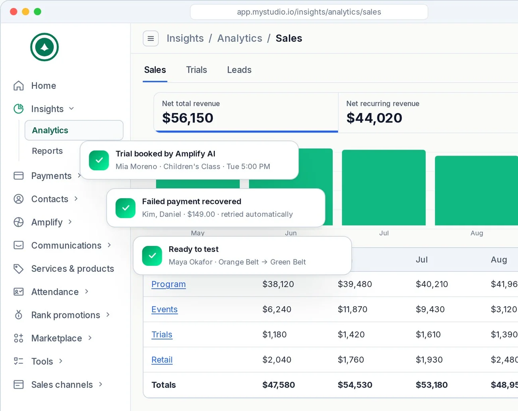The height and width of the screenshot is (411, 518).
Task: Open Reports in the sidebar
Action: (x=47, y=151)
